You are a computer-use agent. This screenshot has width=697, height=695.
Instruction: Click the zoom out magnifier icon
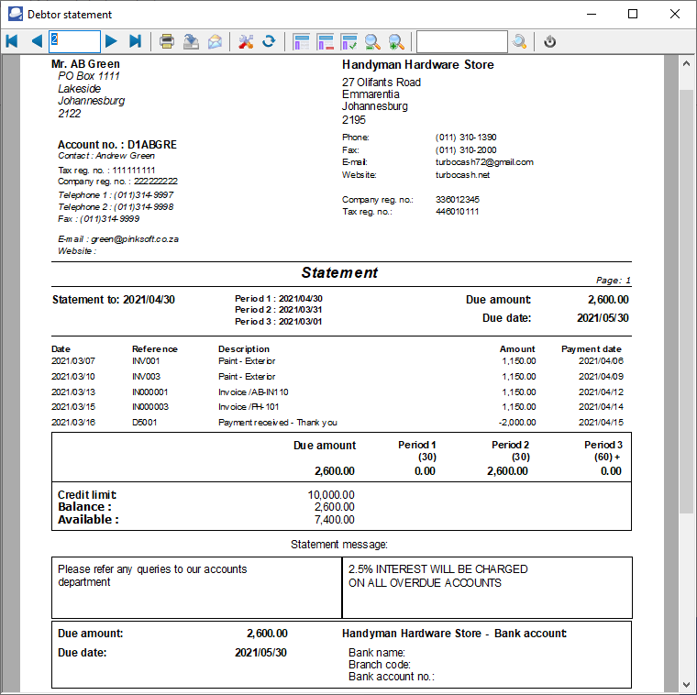[372, 41]
